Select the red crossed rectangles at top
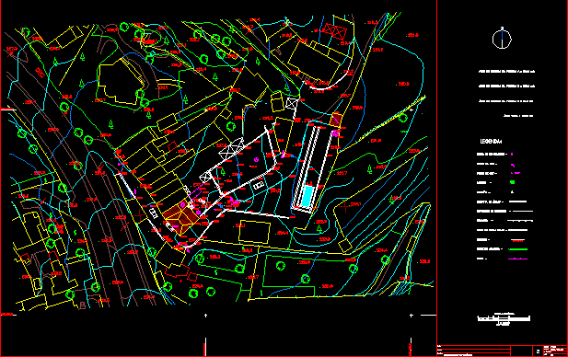This screenshot has height=357, width=568. 334,31
